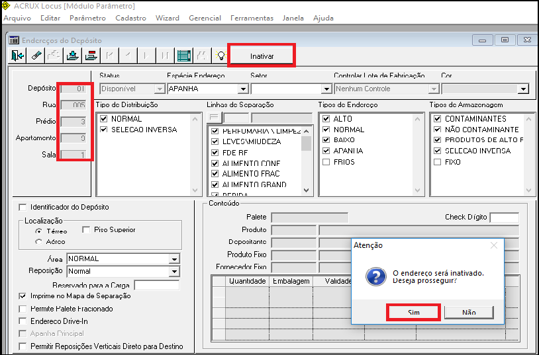Expand the Setor dropdown

[326, 89]
